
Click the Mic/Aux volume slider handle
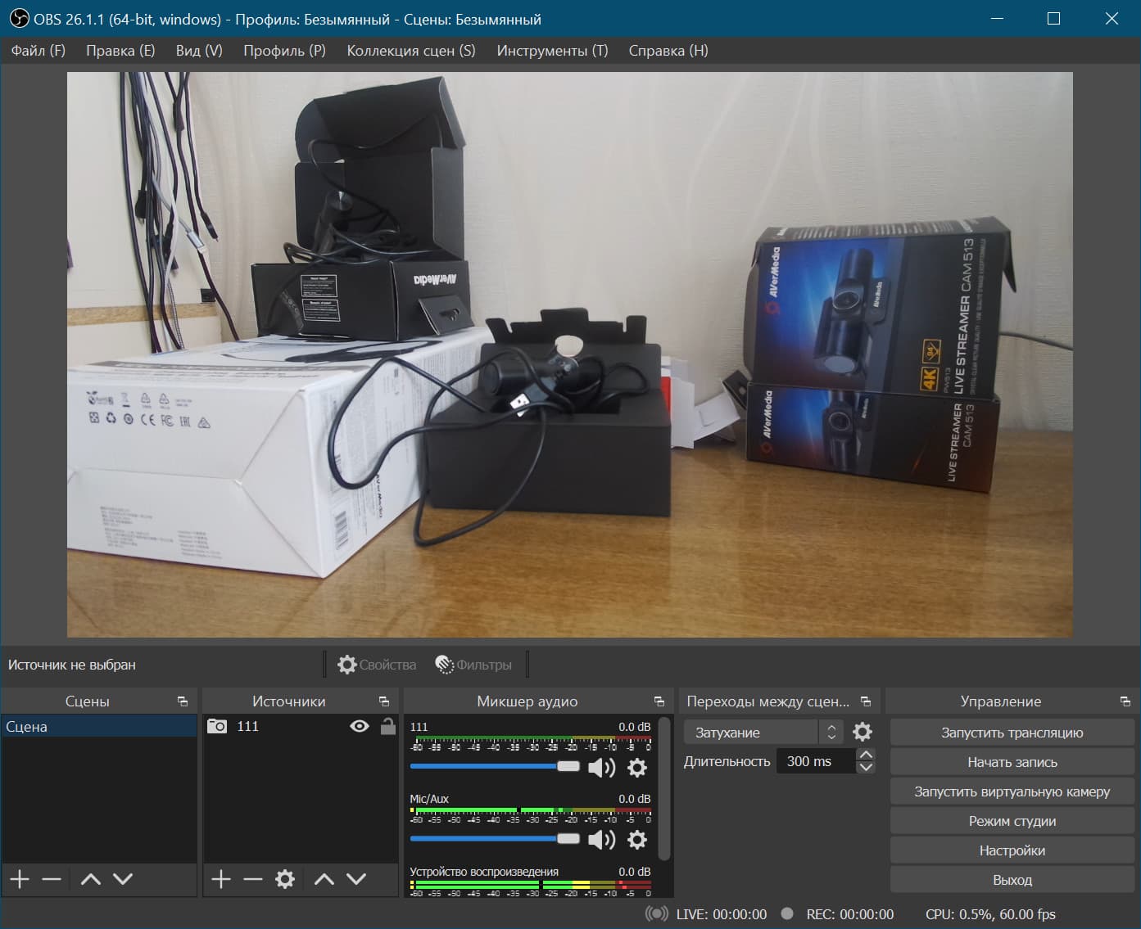pyautogui.click(x=568, y=839)
